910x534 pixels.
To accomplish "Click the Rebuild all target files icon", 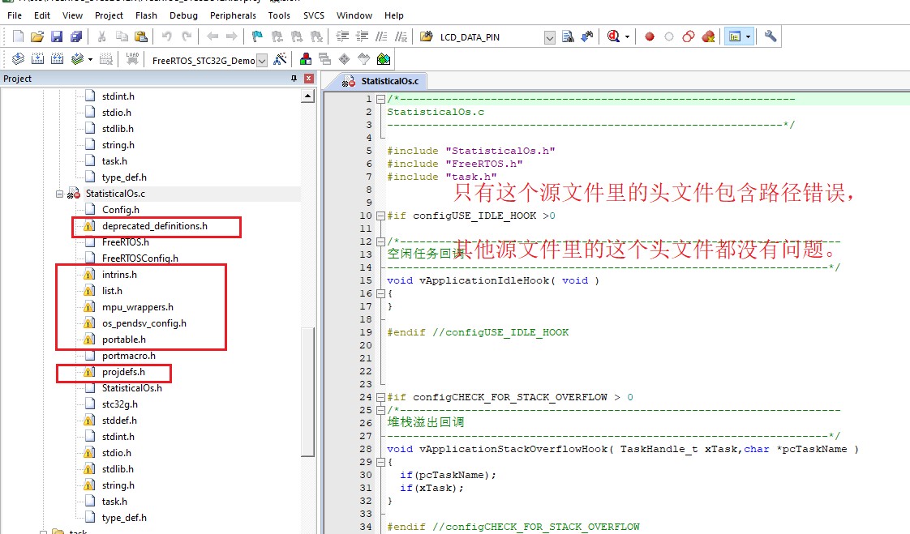I will pos(57,59).
